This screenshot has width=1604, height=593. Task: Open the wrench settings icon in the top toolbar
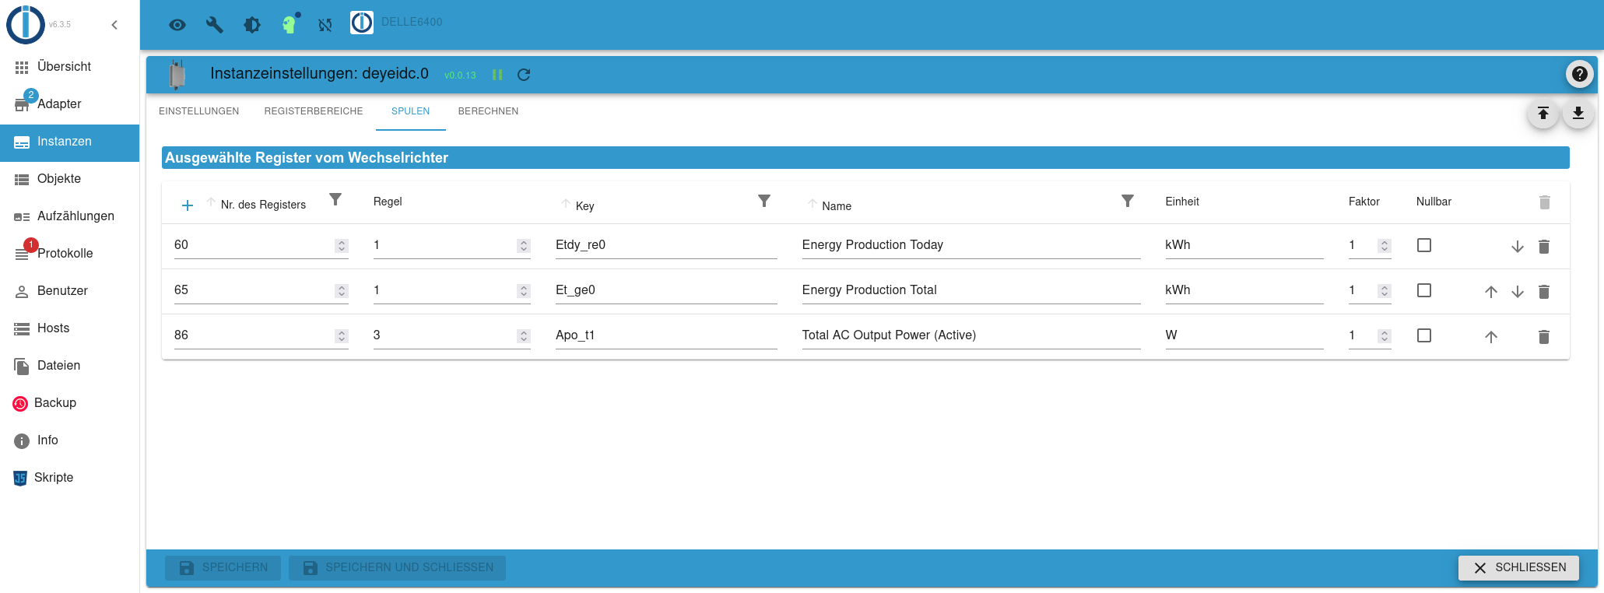(215, 25)
